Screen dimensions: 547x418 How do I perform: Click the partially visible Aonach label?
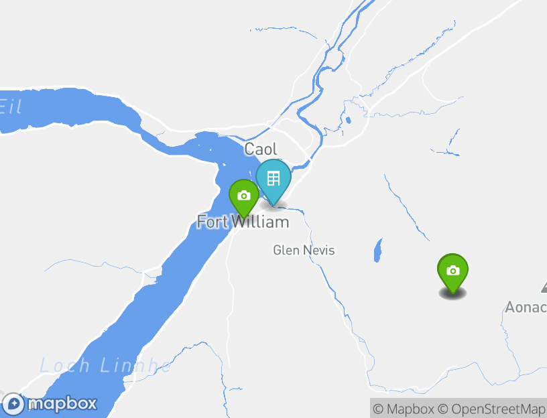coord(526,307)
